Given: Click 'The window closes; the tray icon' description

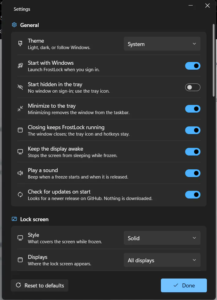Looking at the screenshot, I should coord(79,134).
